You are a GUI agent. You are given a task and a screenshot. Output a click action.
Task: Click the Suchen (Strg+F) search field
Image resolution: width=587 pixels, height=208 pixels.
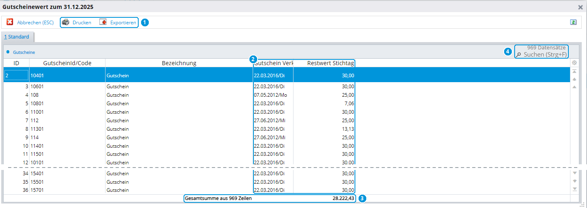coord(545,54)
